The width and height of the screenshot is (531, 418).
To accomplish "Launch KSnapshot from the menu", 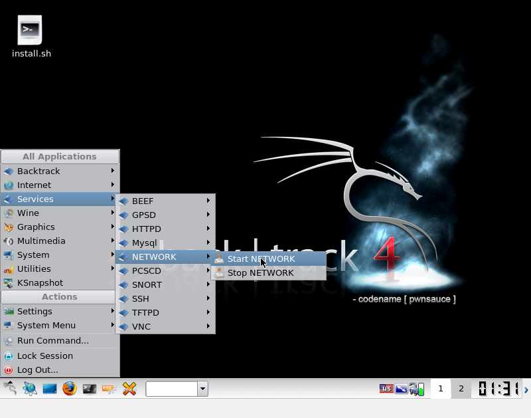I will [x=58, y=282].
